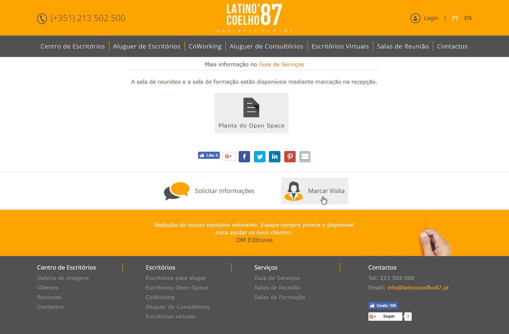This screenshot has width=509, height=334.
Task: Click the phone icon in the header
Action: pyautogui.click(x=42, y=19)
